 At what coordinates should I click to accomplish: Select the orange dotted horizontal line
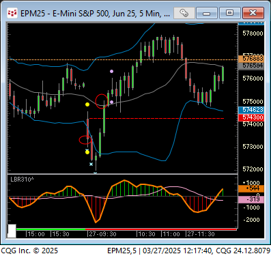123,59
